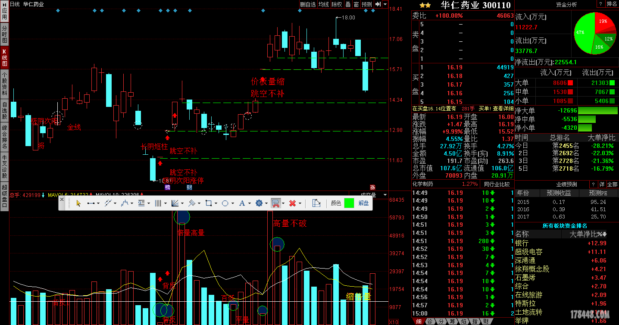Click the red X delete drawings icon
619x325 pixels.
click(x=293, y=203)
